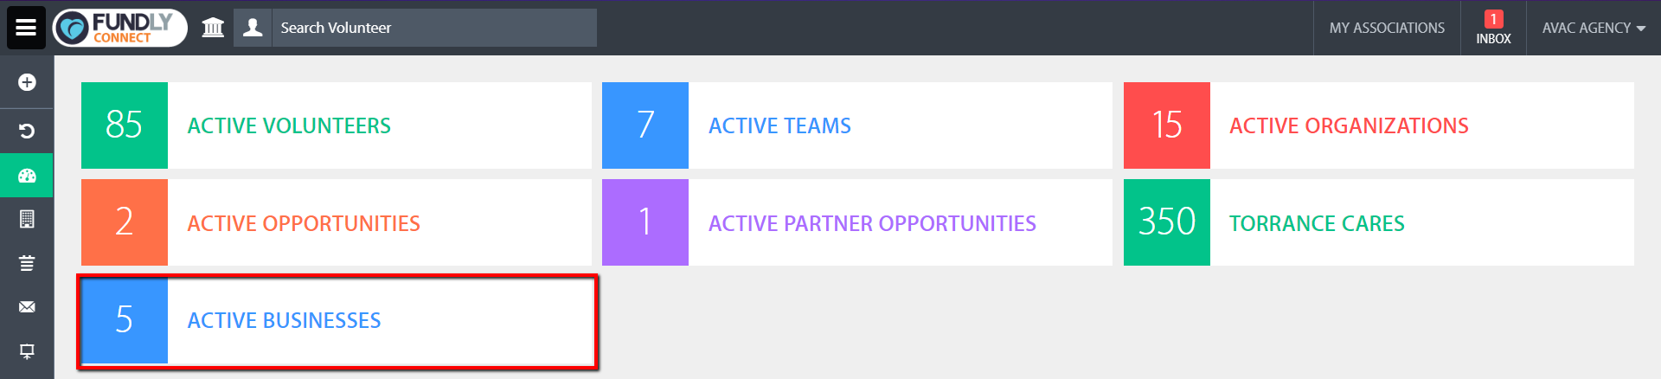The width and height of the screenshot is (1661, 379).
Task: Open the envelope messages sidebar icon
Action: click(x=27, y=307)
